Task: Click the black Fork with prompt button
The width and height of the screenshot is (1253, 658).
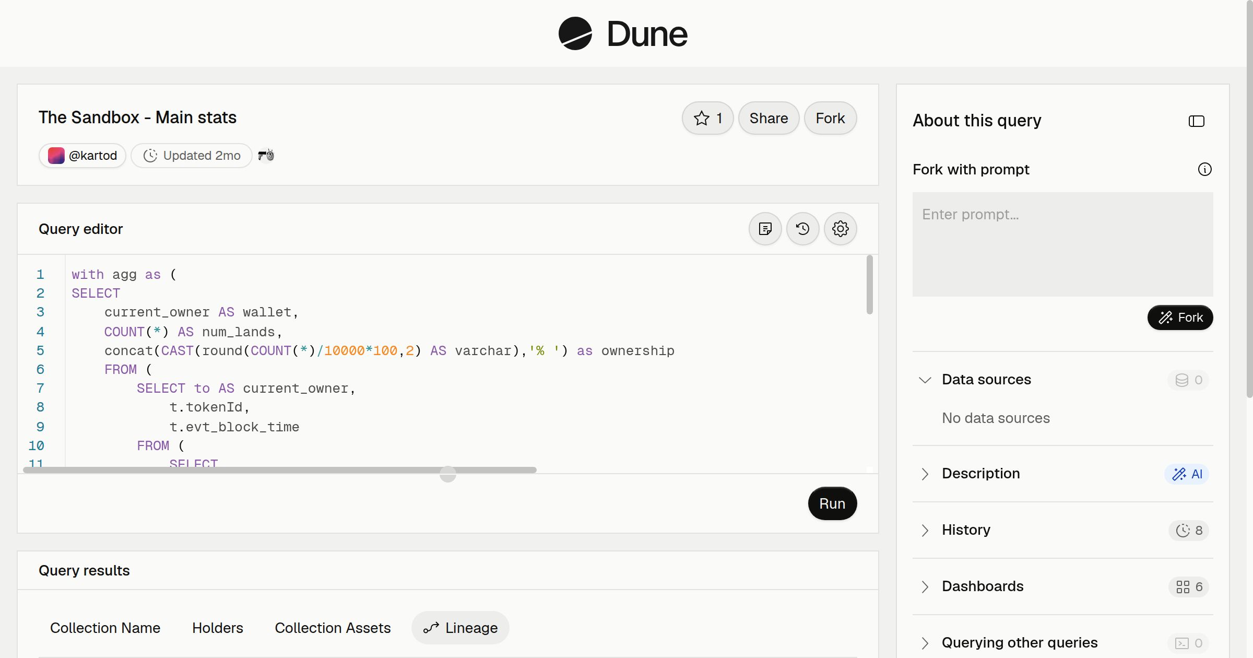Action: pyautogui.click(x=1180, y=318)
